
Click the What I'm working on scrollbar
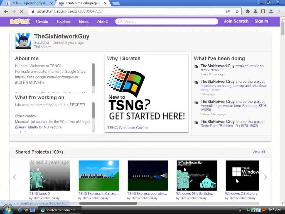pyautogui.click(x=93, y=117)
